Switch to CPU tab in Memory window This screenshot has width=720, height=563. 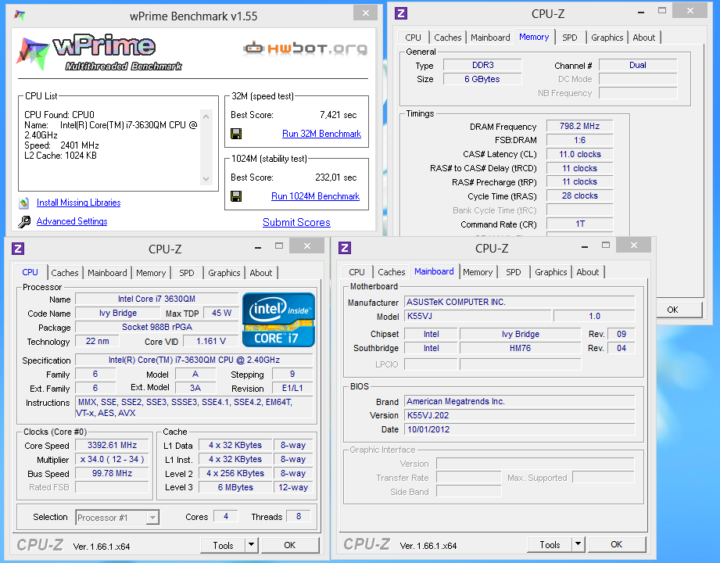pyautogui.click(x=413, y=38)
